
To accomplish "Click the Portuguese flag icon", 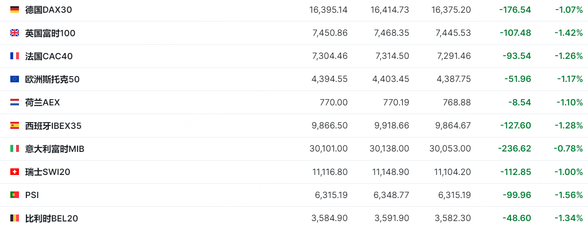I will [x=14, y=195].
